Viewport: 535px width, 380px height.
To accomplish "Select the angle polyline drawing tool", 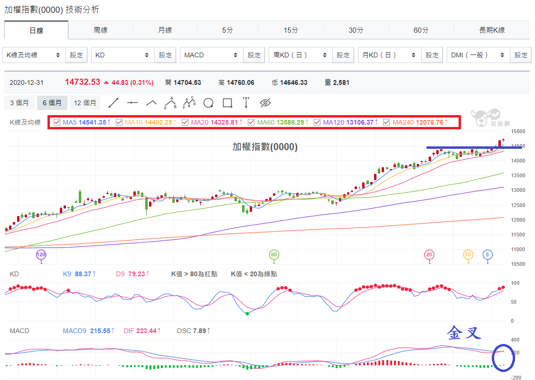I will 151,103.
